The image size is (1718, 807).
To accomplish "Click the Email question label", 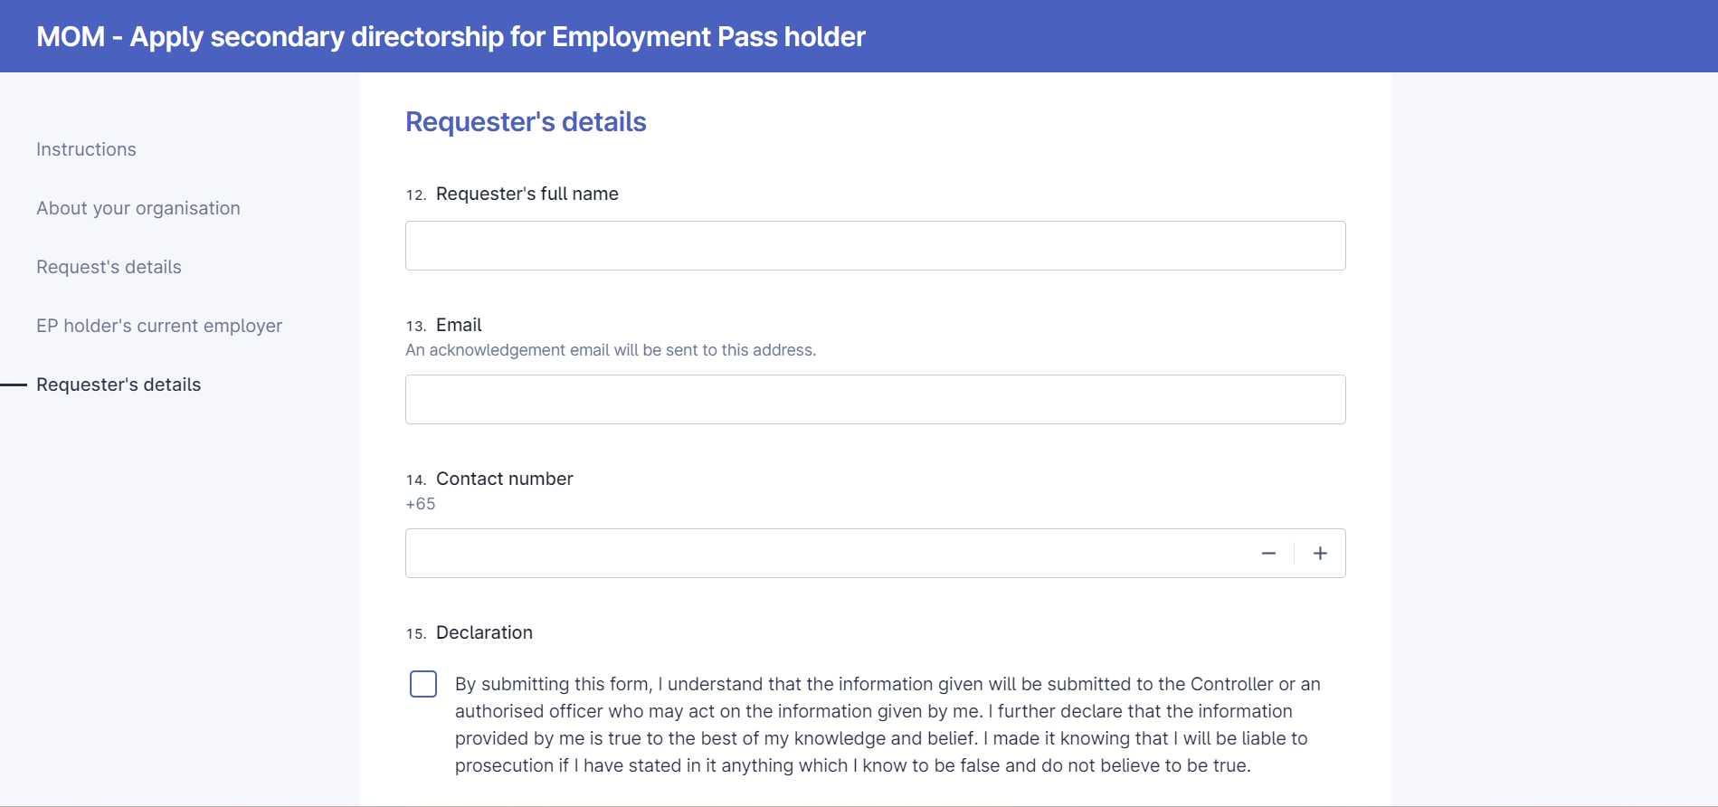I will pos(459,325).
